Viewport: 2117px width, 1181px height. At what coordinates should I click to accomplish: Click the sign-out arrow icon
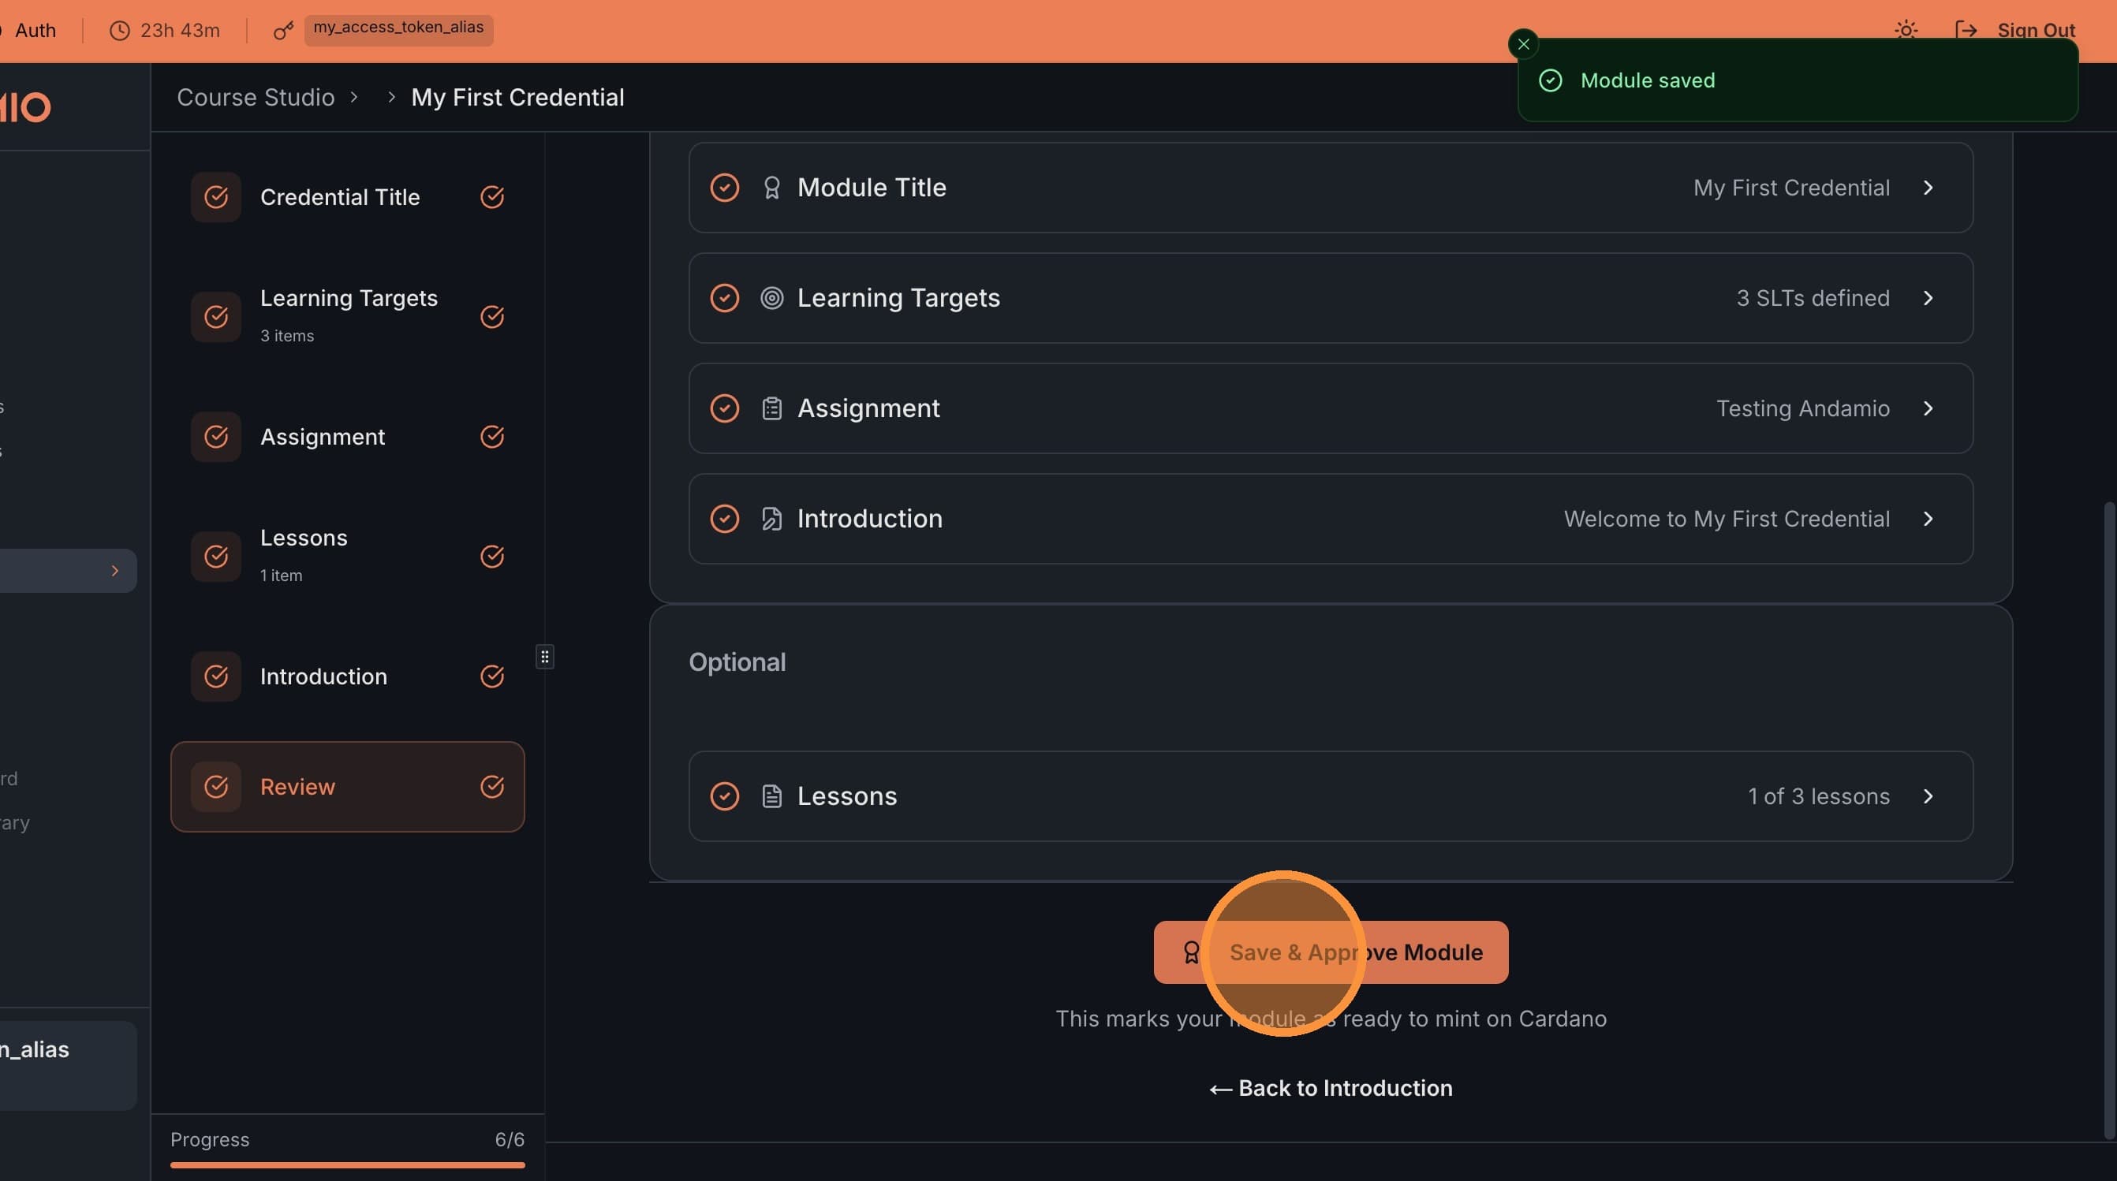tap(1967, 30)
